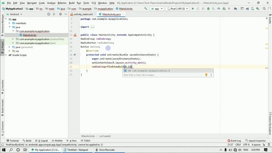The width and height of the screenshot is (272, 153).
Task: Open the File menu
Action: coord(9,3)
